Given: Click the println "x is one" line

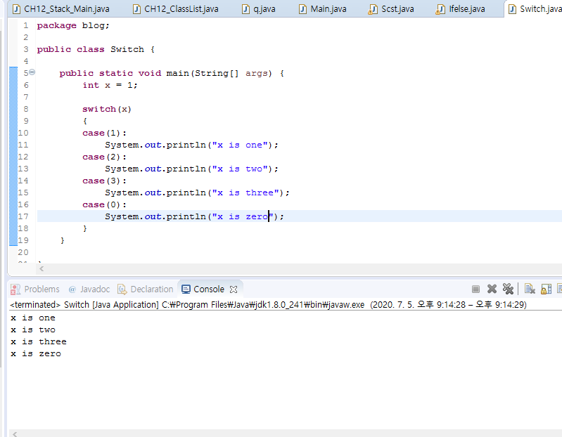Looking at the screenshot, I should [191, 145].
